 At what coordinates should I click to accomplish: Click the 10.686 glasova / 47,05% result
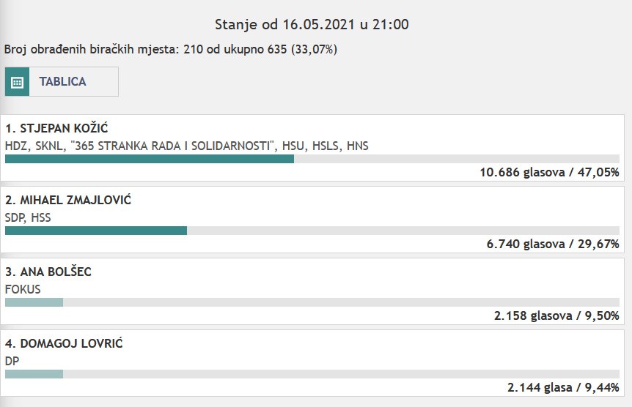549,172
